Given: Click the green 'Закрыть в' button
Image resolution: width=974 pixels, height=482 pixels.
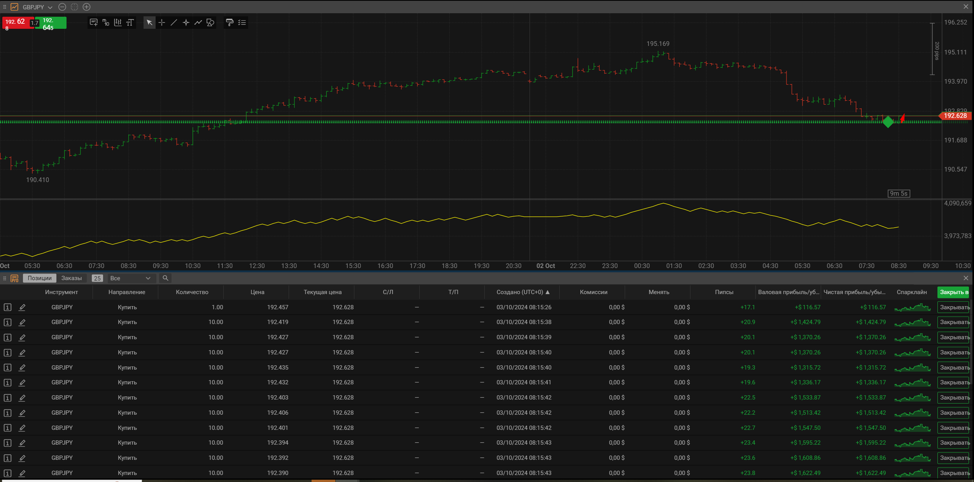Looking at the screenshot, I should click(x=953, y=292).
